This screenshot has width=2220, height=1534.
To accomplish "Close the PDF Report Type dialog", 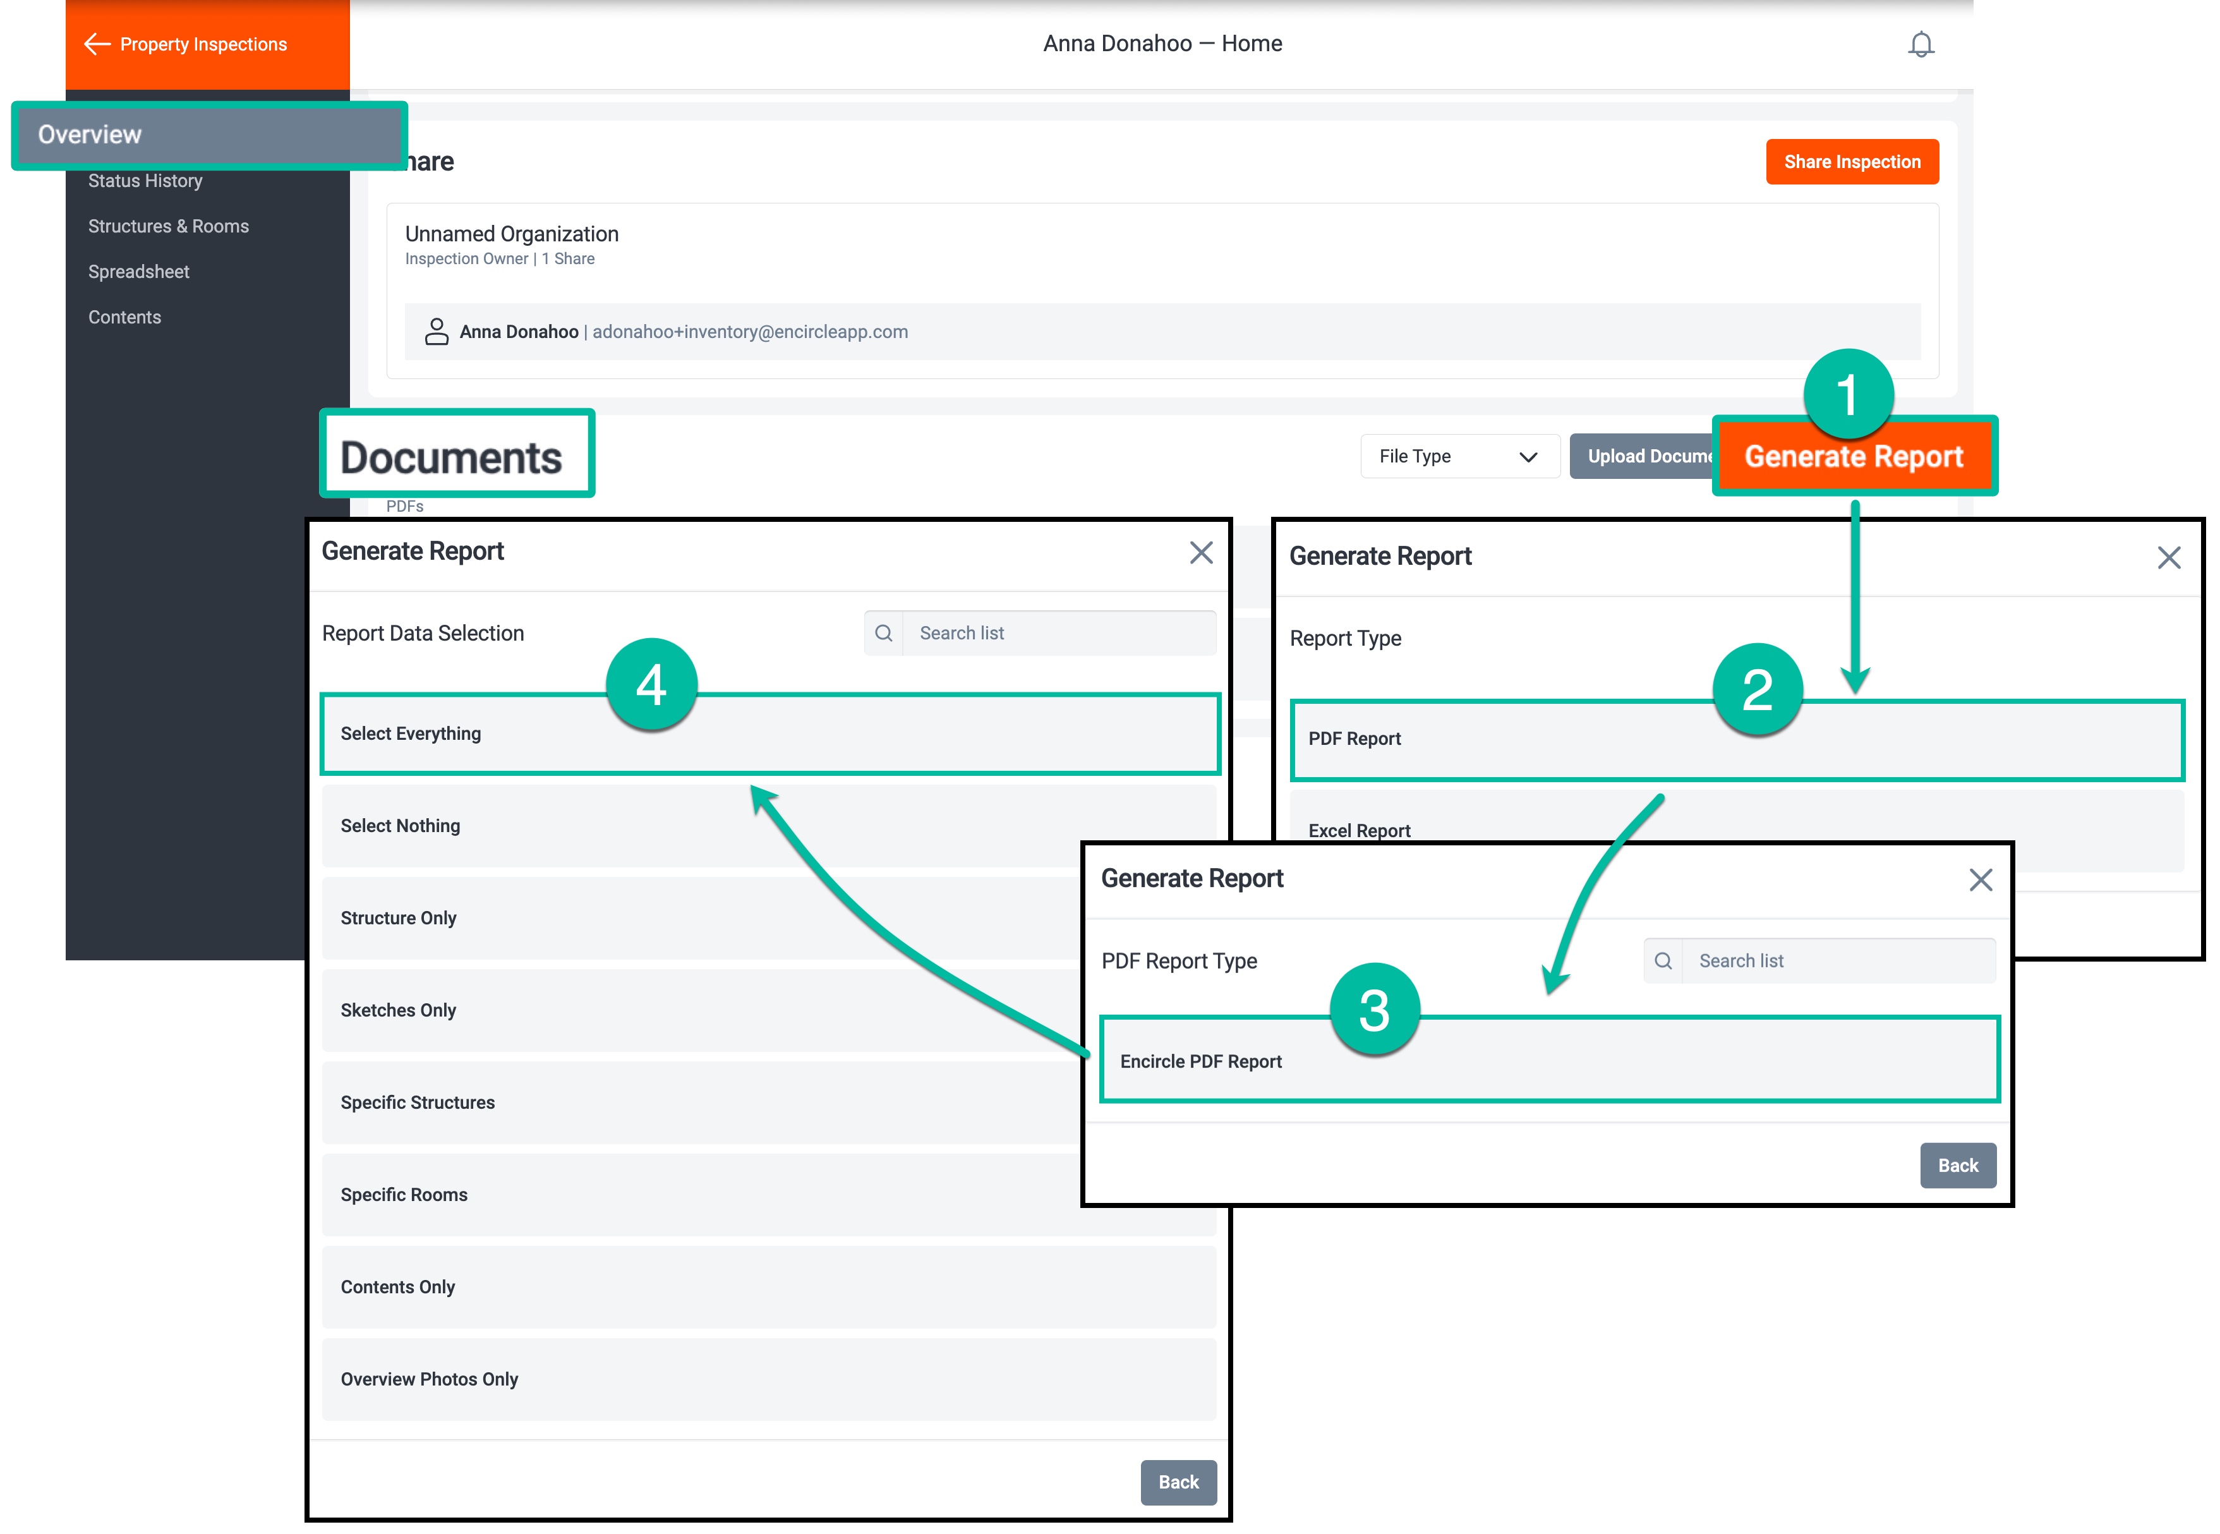I will pyautogui.click(x=1980, y=881).
